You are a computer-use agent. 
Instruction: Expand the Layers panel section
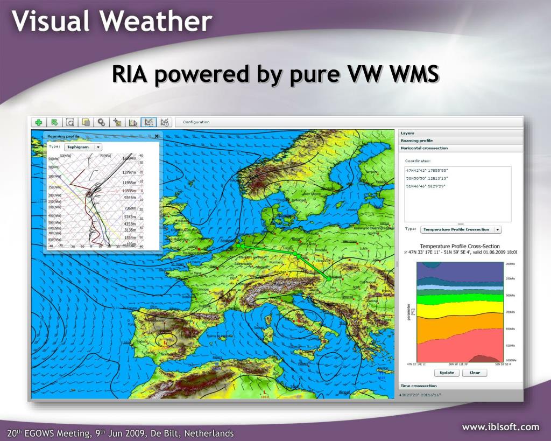click(x=461, y=134)
